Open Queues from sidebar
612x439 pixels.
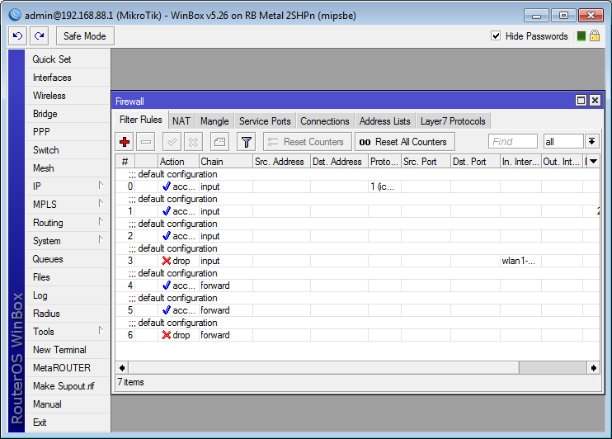pos(68,259)
